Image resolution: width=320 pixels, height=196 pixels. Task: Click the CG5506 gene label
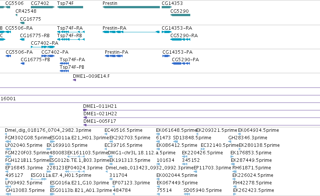pyautogui.click(x=15, y=3)
